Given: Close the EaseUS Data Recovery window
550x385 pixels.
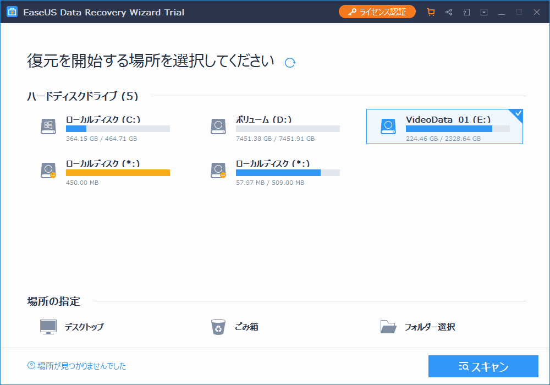Looking at the screenshot, I should pos(537,12).
